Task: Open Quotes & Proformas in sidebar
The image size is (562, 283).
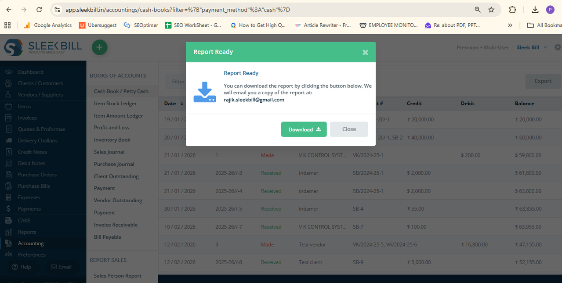Action: tap(41, 129)
